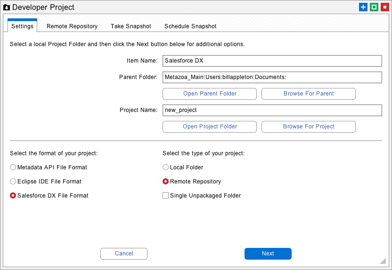Click the Developer Project title folder icon
Screen dimensions: 392x270
pyautogui.click(x=7, y=8)
